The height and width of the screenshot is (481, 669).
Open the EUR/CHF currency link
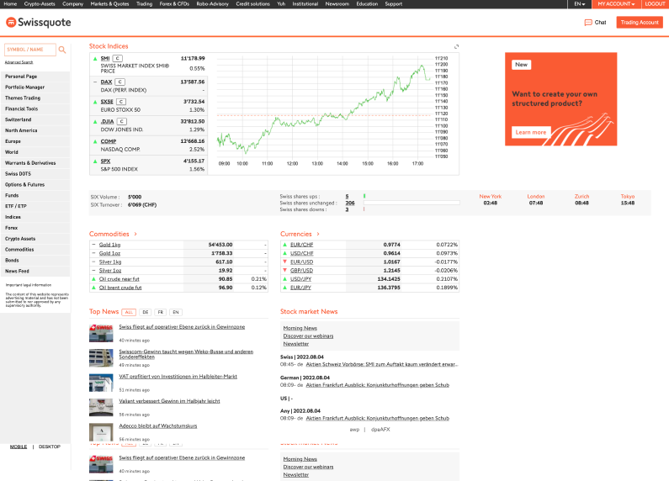(x=301, y=245)
